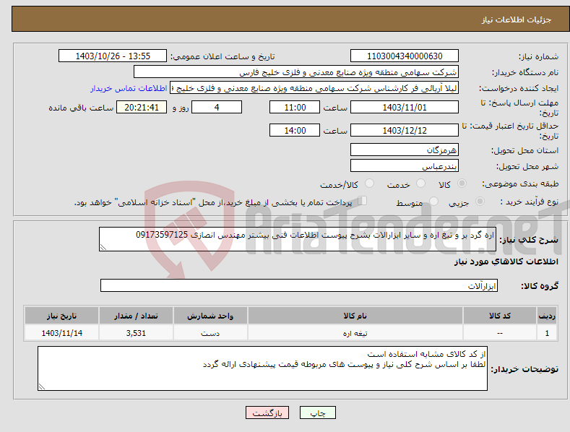Click the remaining days field showing 4
This screenshot has width=570, height=432.
coord(217,107)
